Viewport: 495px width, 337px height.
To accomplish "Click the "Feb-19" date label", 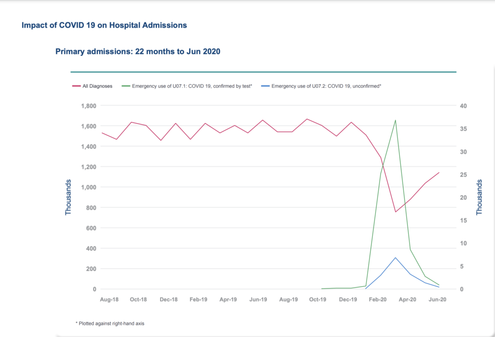I will pyautogui.click(x=198, y=299).
